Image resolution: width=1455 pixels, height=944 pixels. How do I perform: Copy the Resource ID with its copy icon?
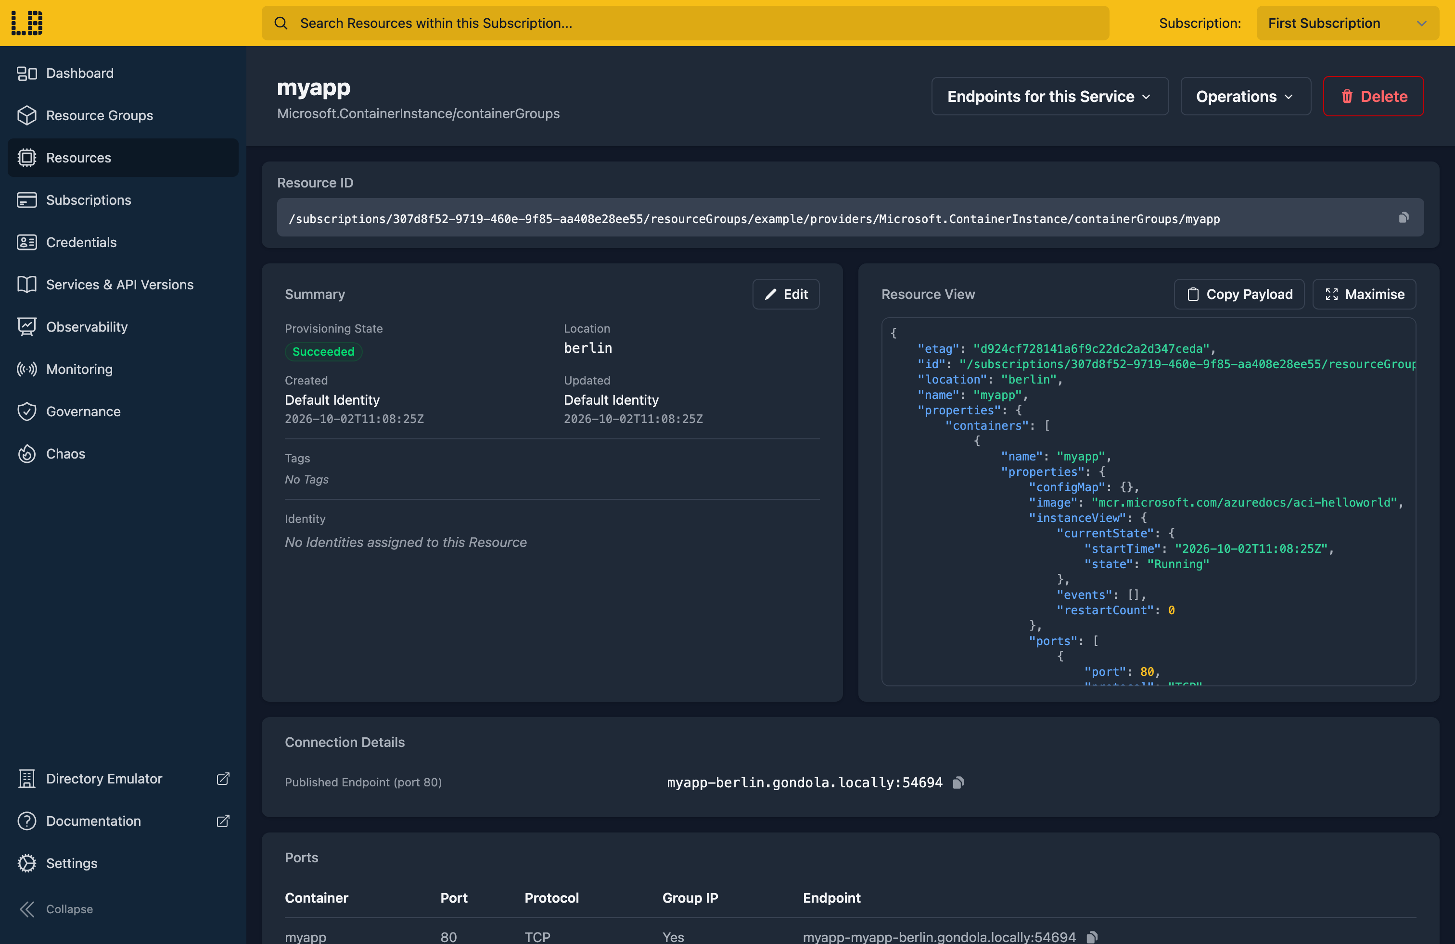[1404, 217]
